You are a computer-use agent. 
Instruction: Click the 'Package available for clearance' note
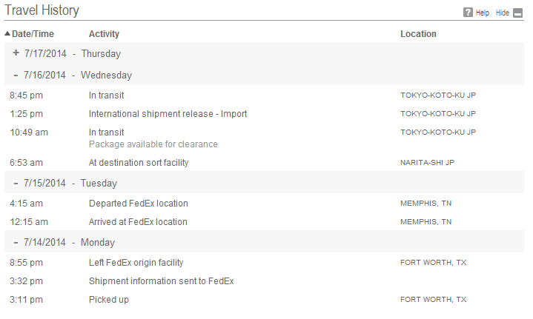click(153, 144)
